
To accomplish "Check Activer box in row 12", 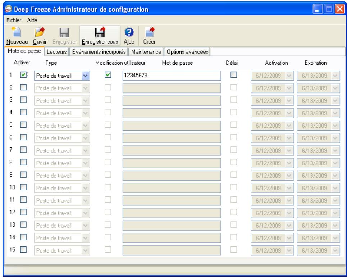I will (x=23, y=212).
